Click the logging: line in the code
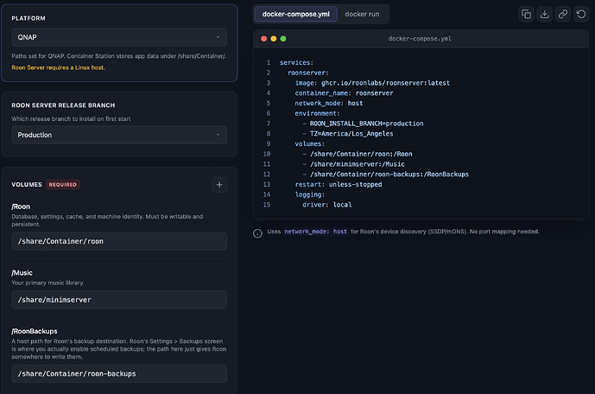Screen dimensions: 595x394 [310, 194]
